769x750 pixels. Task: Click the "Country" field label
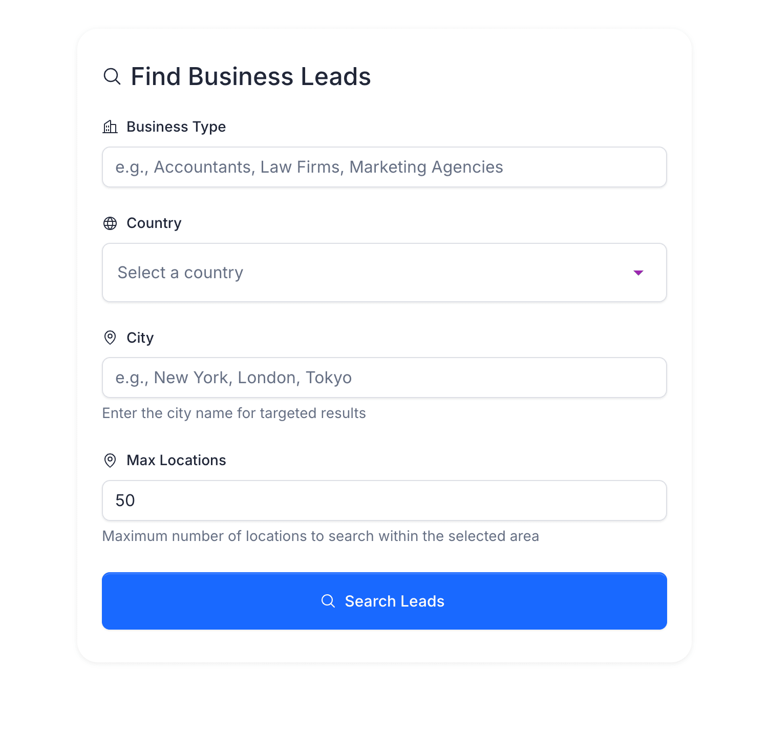click(154, 223)
